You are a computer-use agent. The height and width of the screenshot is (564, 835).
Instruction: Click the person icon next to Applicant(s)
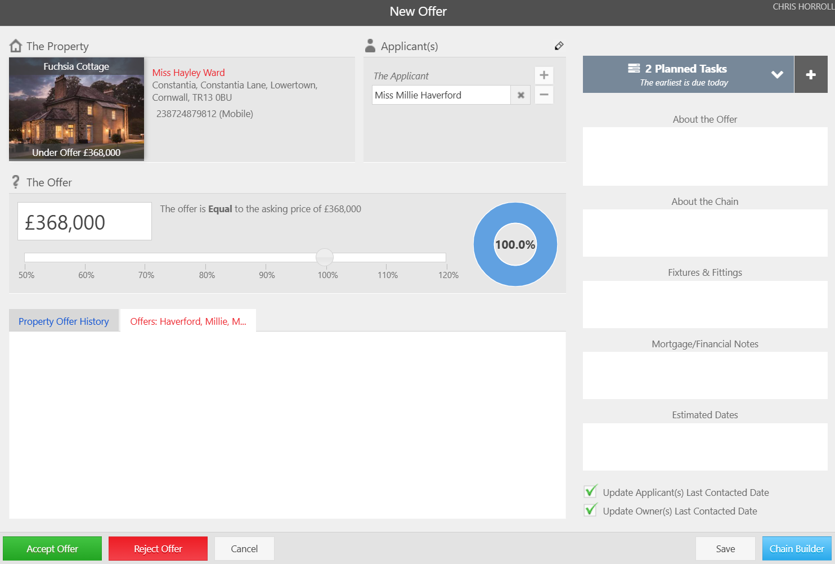(x=370, y=45)
